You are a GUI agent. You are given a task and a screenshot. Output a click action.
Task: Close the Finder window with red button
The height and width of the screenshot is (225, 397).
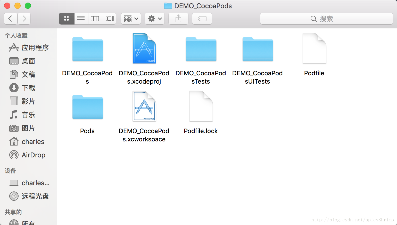click(x=7, y=6)
